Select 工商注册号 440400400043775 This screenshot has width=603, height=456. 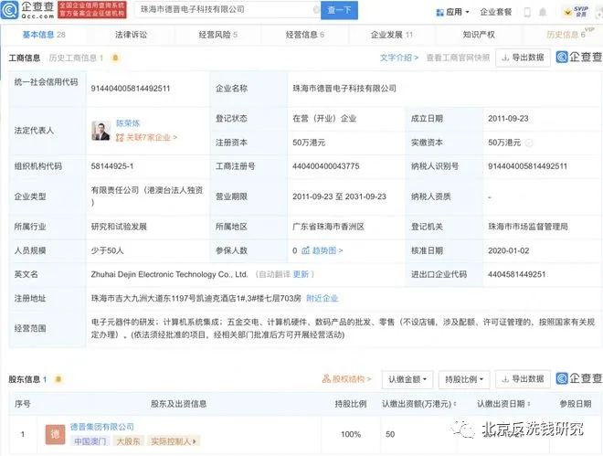pos(326,166)
